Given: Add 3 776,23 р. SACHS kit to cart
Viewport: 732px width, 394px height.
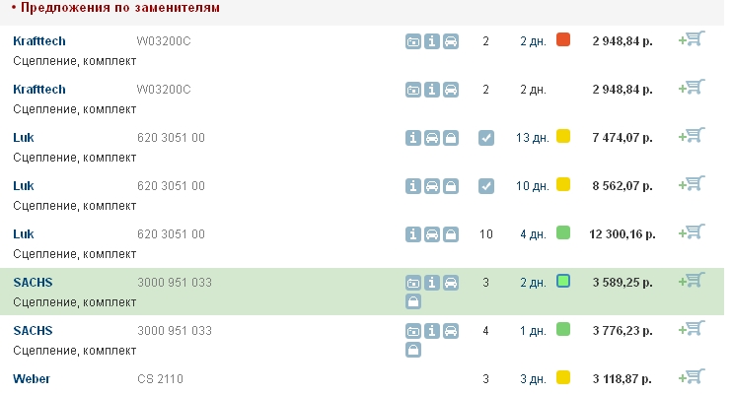Looking at the screenshot, I should pyautogui.click(x=692, y=329).
